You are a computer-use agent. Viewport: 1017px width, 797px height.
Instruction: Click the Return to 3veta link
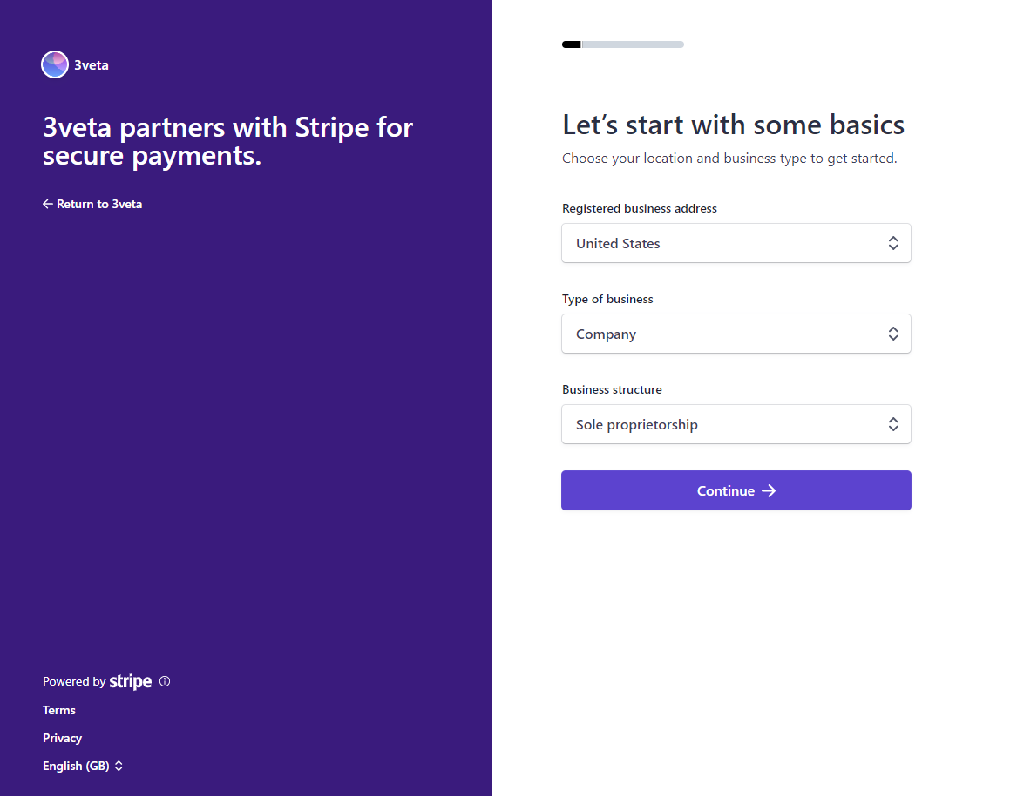[98, 204]
